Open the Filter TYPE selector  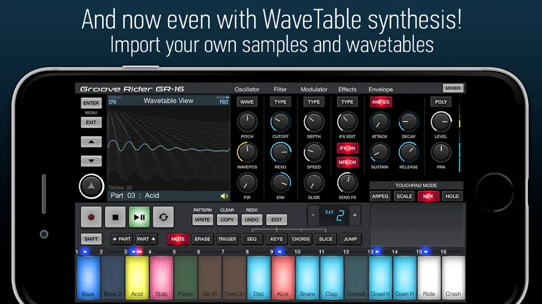(x=281, y=102)
